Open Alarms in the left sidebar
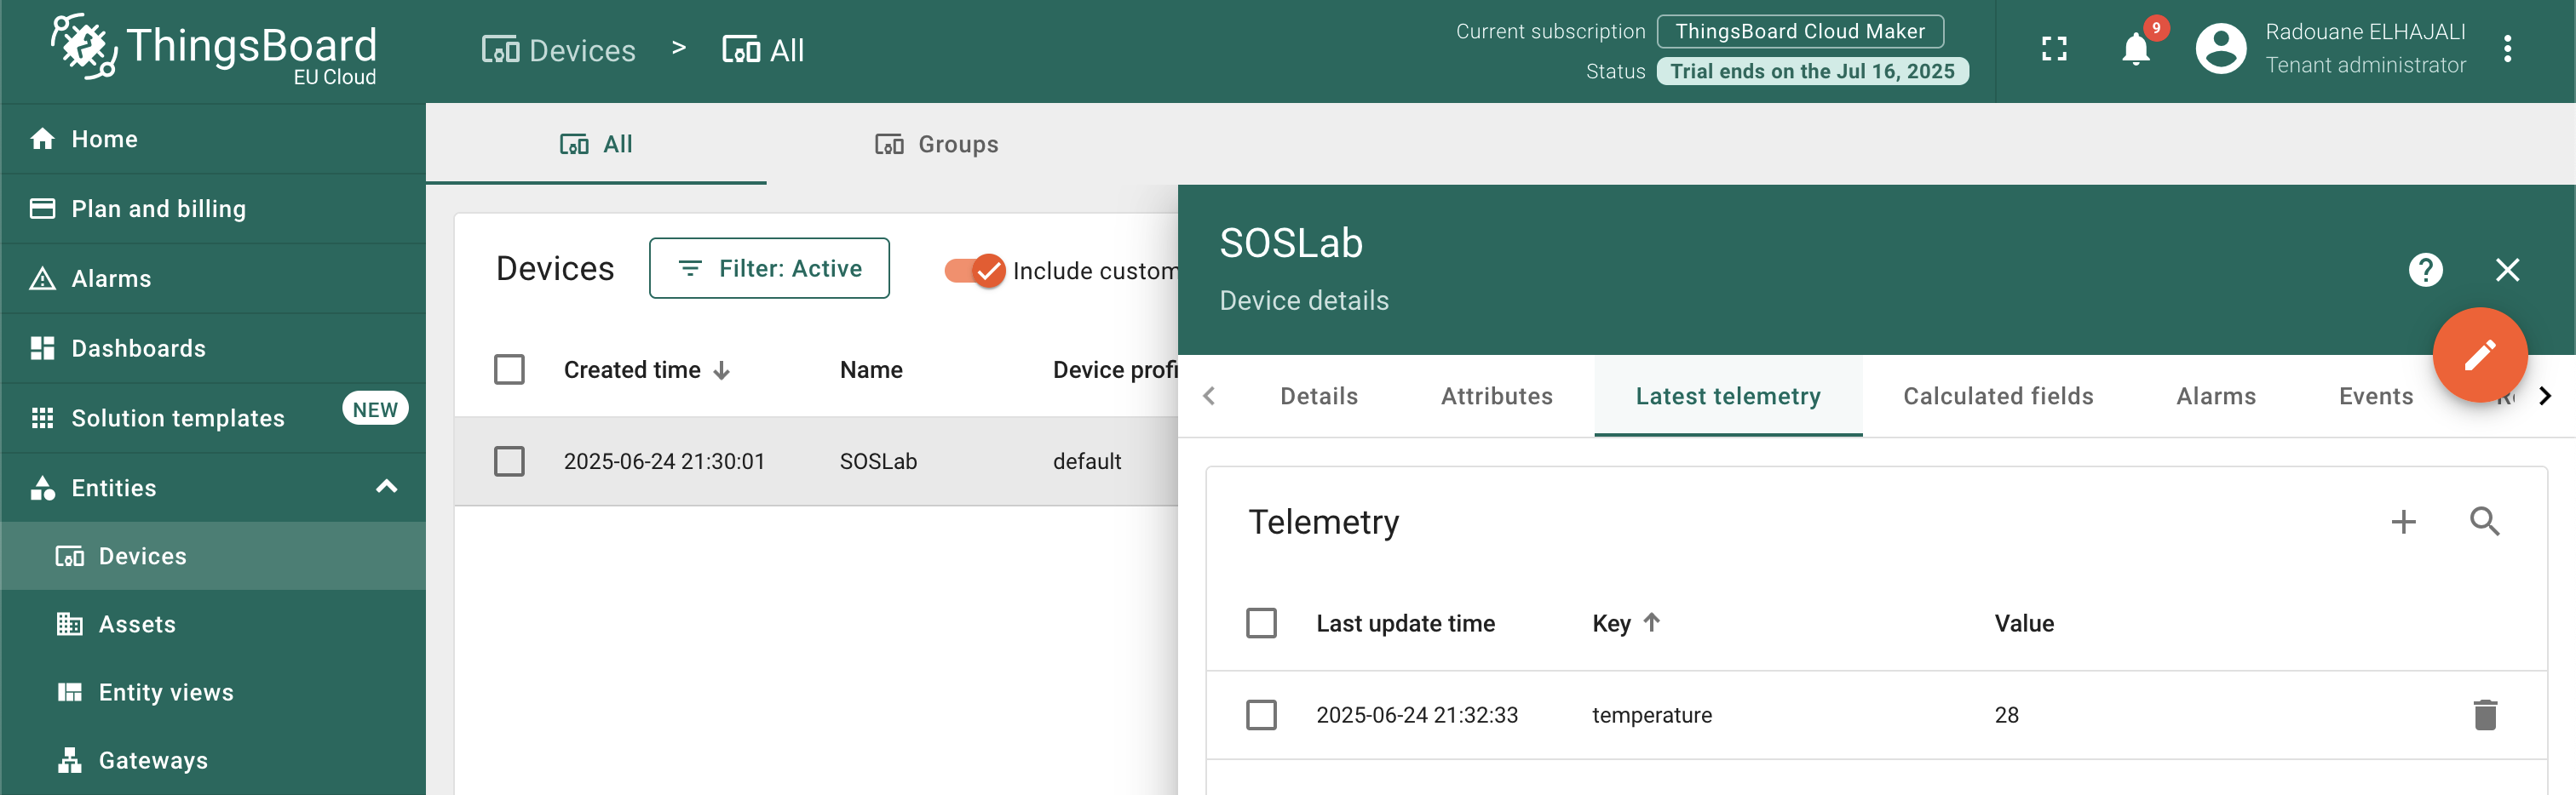Viewport: 2576px width, 795px height. coord(214,278)
